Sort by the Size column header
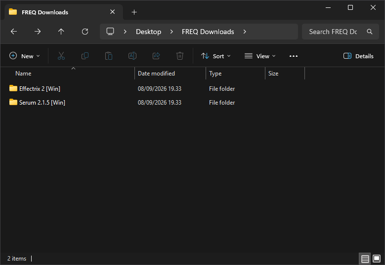 point(285,74)
